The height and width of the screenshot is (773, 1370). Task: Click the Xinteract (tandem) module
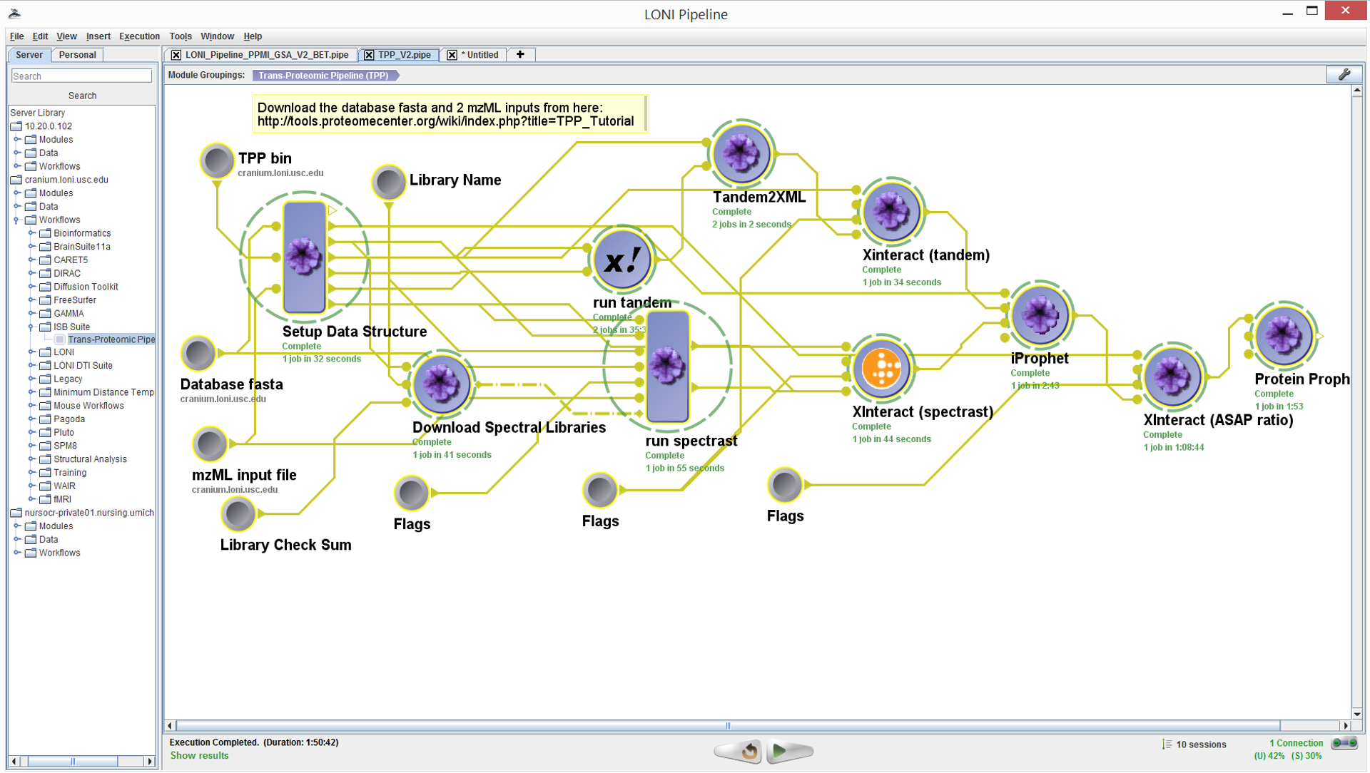[891, 211]
